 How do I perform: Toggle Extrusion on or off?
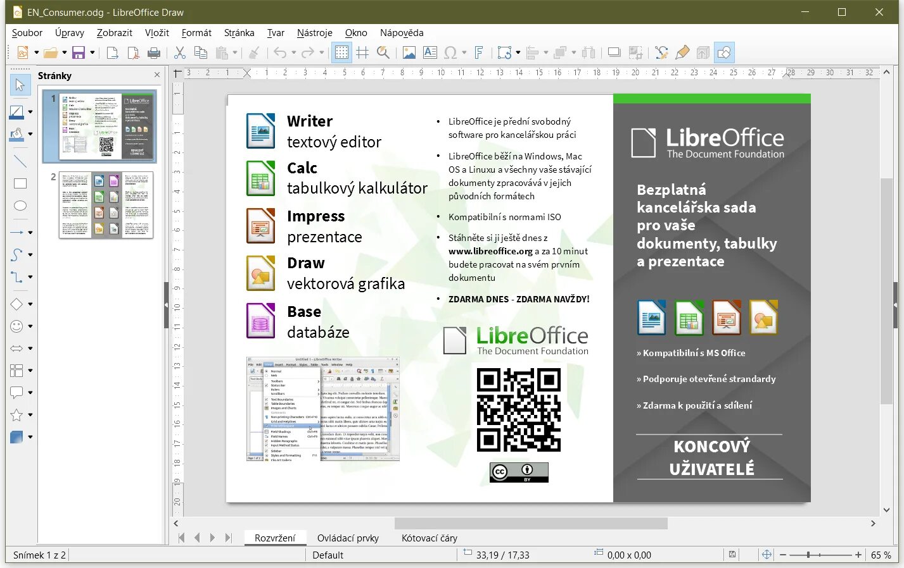[x=703, y=53]
